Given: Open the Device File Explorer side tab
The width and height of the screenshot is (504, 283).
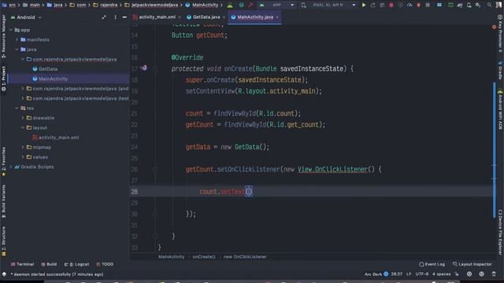Looking at the screenshot, I should pyautogui.click(x=500, y=233).
